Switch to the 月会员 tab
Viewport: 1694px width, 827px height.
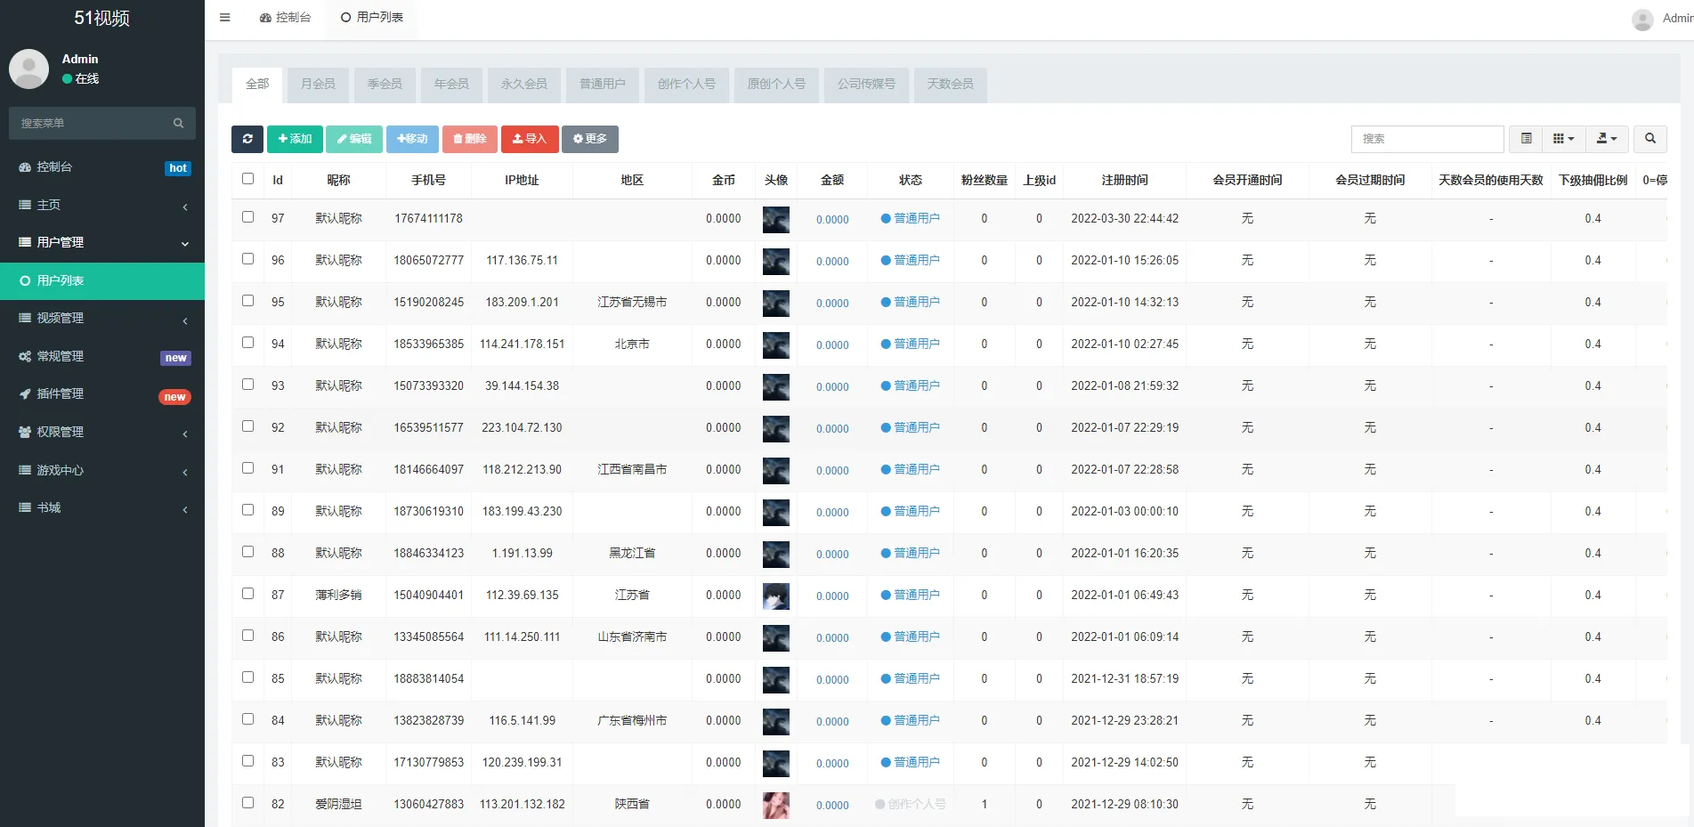[x=318, y=84]
